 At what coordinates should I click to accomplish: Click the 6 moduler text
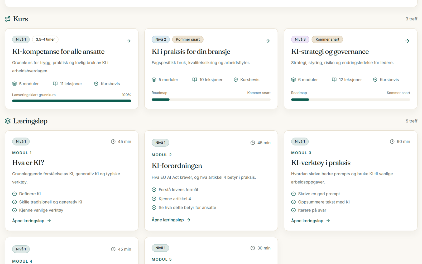pyautogui.click(x=308, y=80)
